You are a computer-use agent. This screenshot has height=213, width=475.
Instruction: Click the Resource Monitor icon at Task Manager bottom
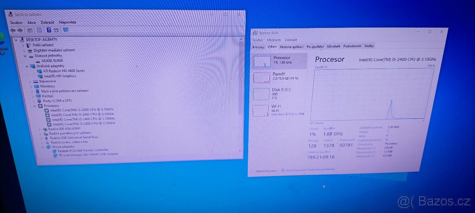pos(283,170)
